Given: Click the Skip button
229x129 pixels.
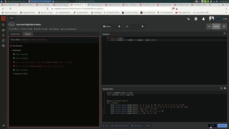Looking at the screenshot, I should pos(106,126).
